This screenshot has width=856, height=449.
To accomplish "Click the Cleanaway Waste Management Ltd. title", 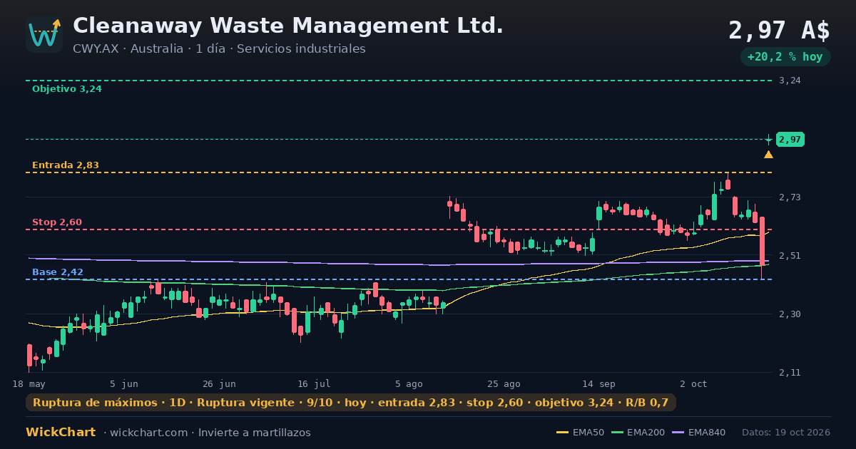I will 288,26.
